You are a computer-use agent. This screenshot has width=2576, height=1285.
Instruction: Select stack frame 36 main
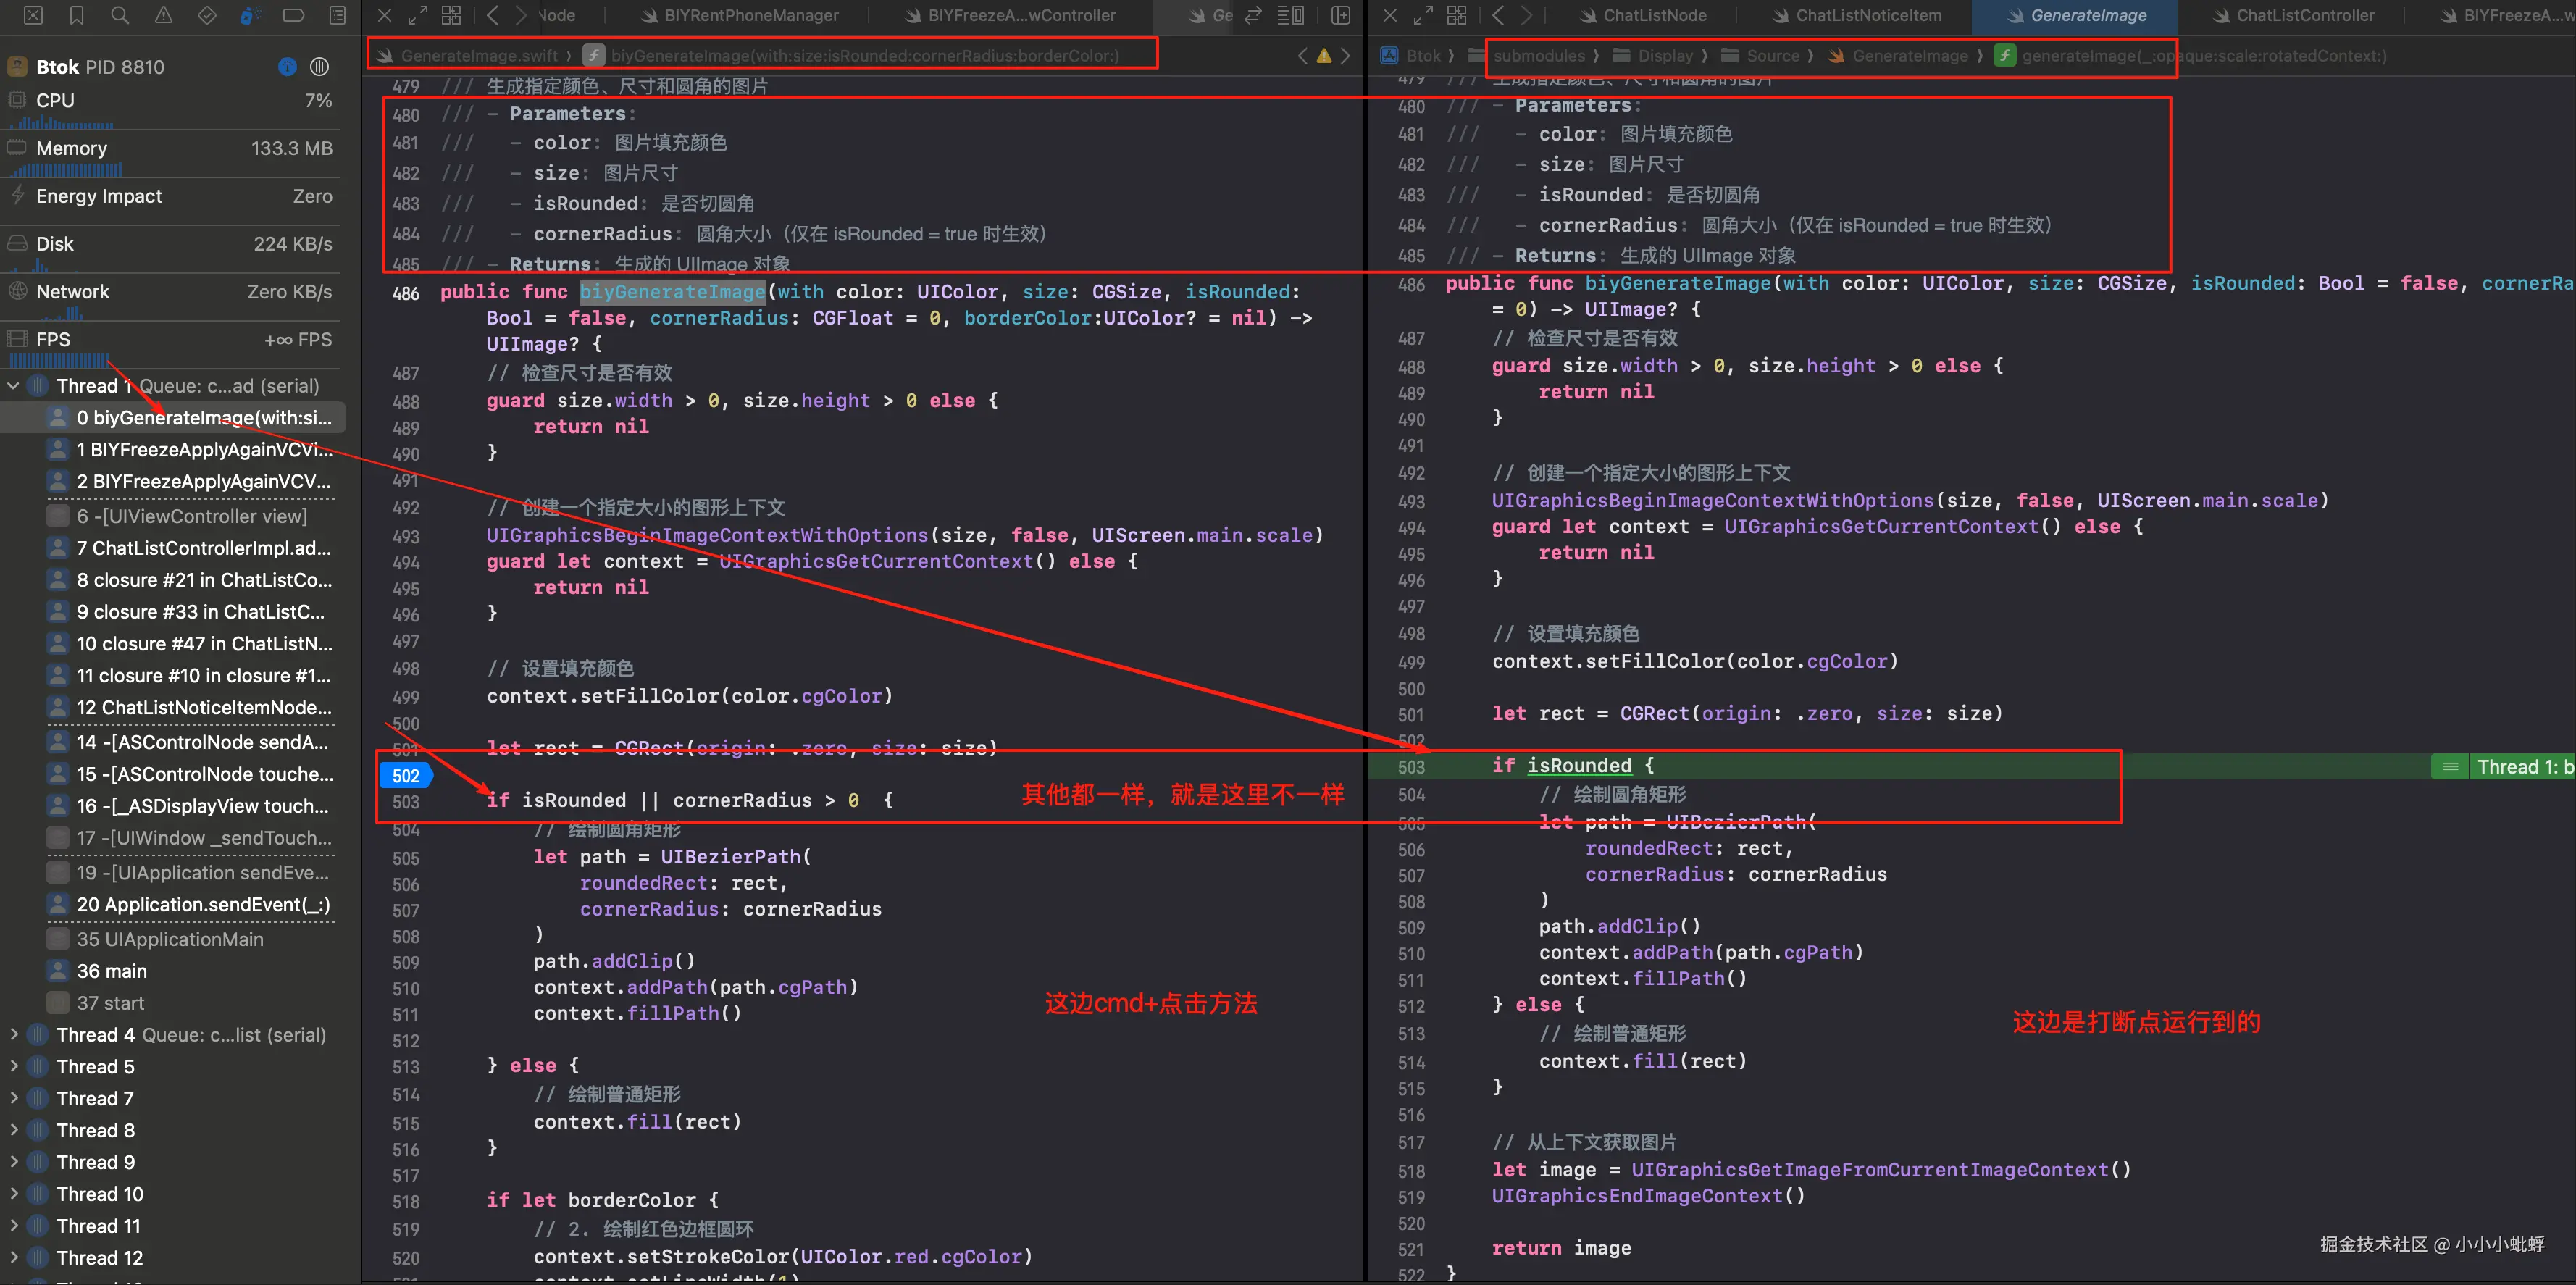tap(111, 971)
